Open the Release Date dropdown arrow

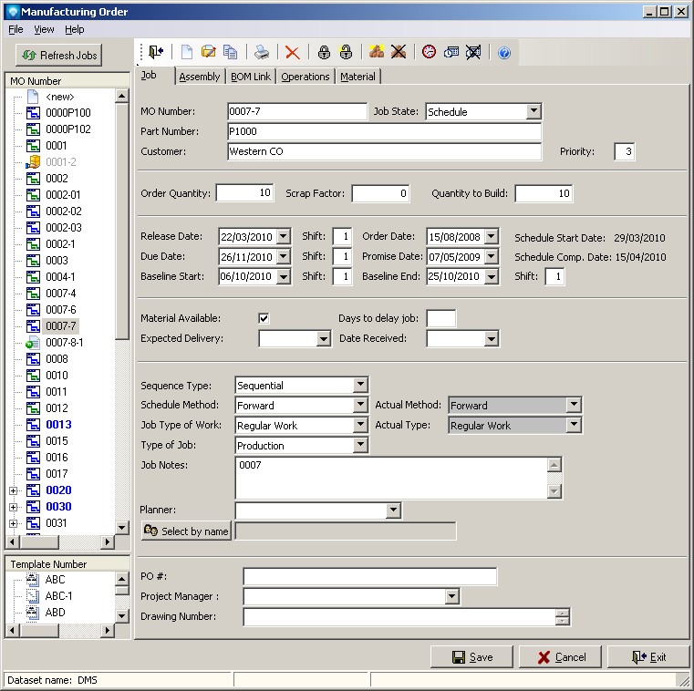tap(283, 237)
